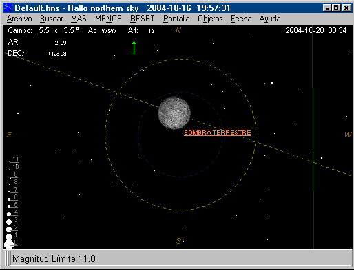Viewport: 354px width, 270px height.
Task: Click MENOS to zoom out
Action: 108,19
